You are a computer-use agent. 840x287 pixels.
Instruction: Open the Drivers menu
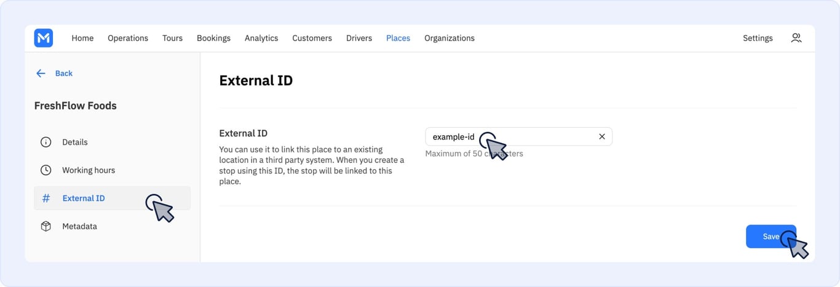pos(359,38)
